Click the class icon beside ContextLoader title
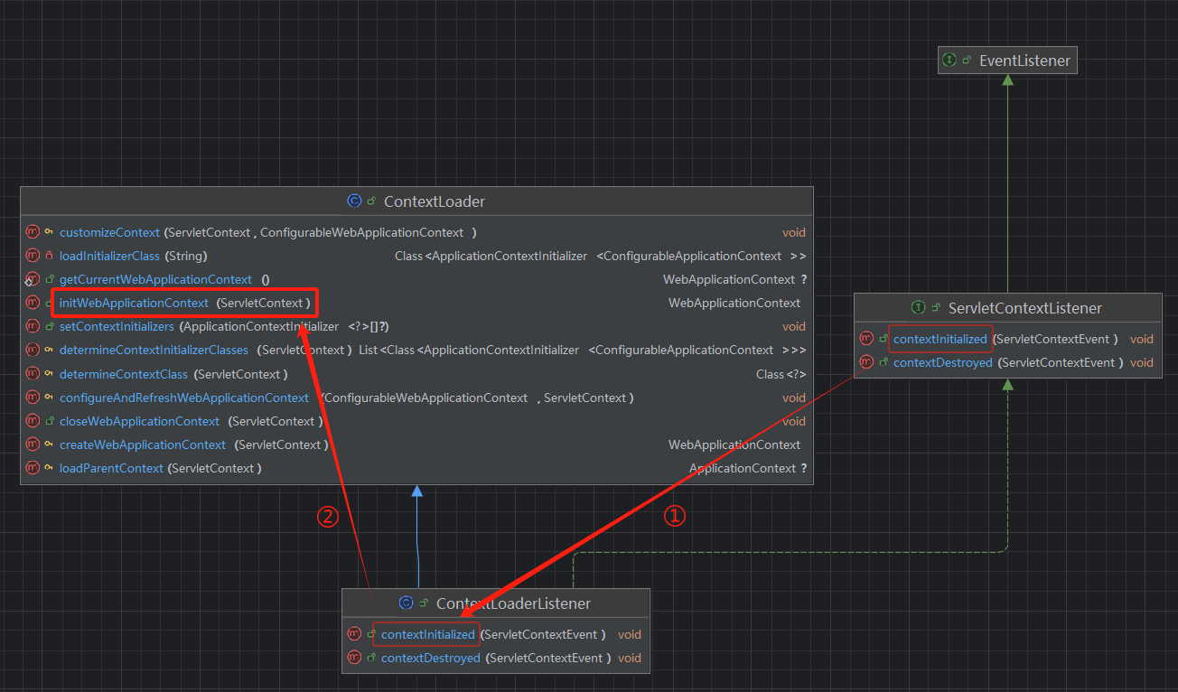 point(354,201)
